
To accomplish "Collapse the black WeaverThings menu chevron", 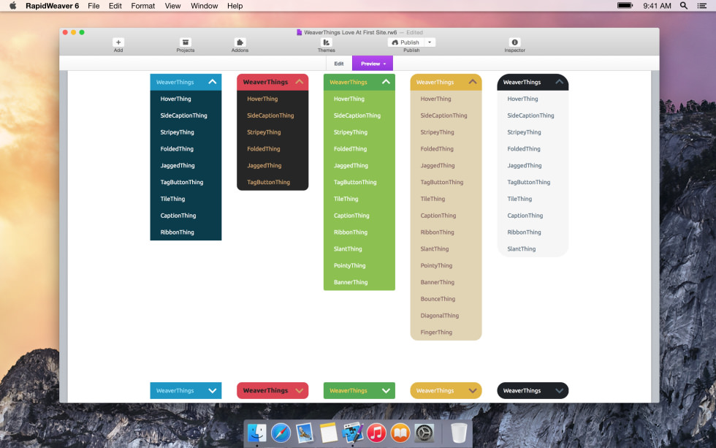I will point(560,82).
